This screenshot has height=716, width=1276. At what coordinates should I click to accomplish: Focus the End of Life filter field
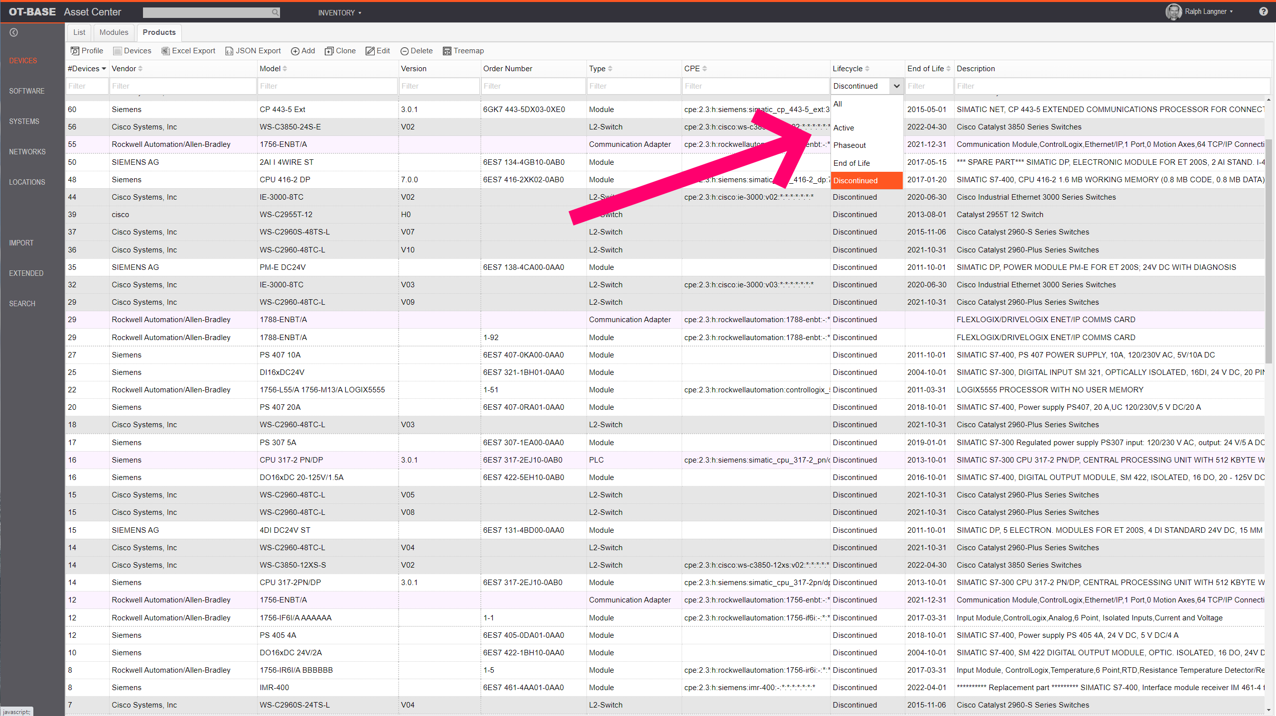tap(929, 86)
